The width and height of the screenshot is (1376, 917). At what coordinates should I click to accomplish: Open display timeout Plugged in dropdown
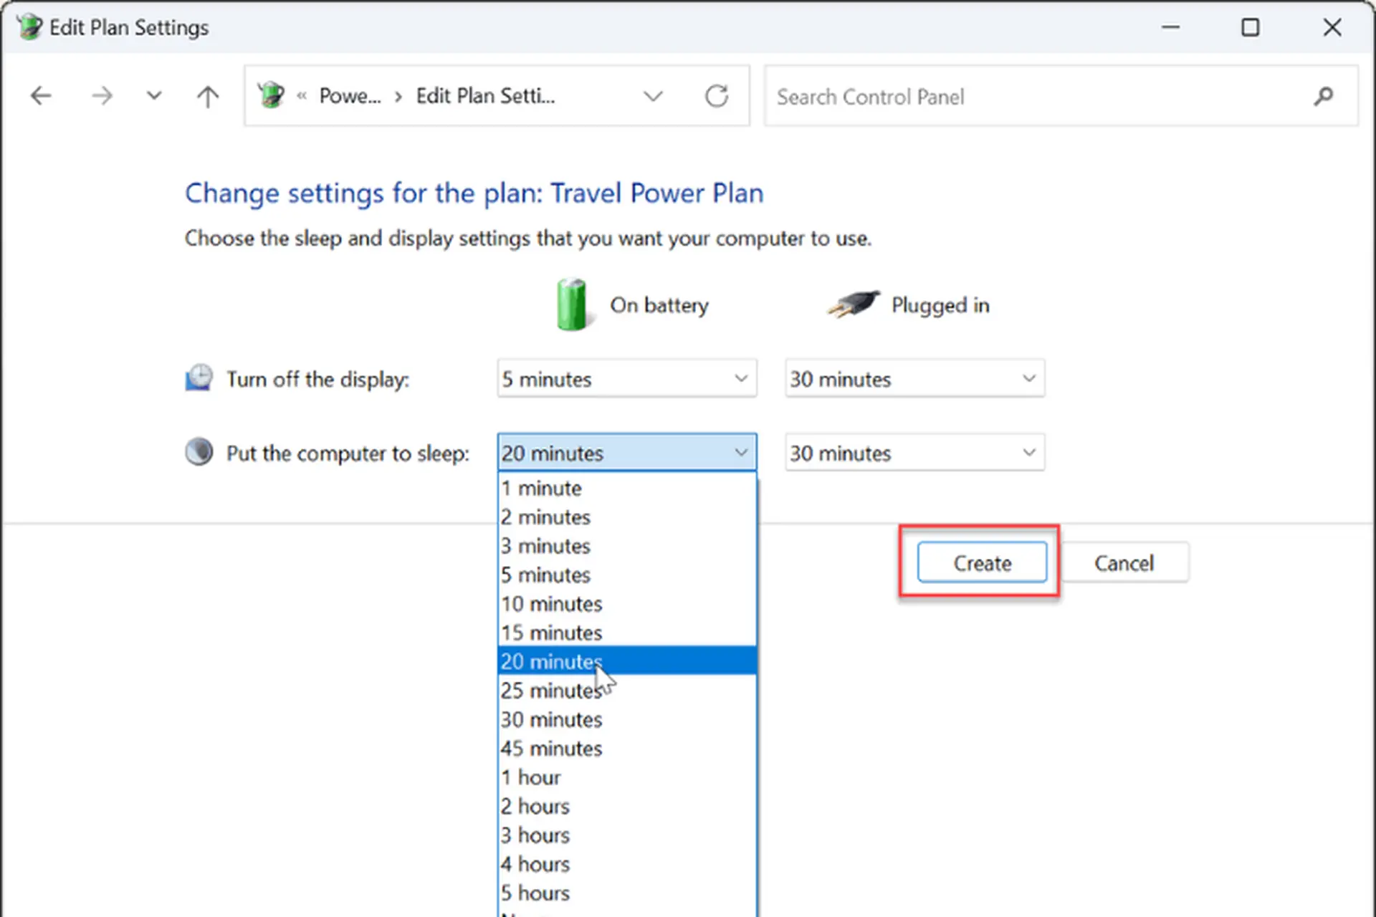click(x=914, y=378)
